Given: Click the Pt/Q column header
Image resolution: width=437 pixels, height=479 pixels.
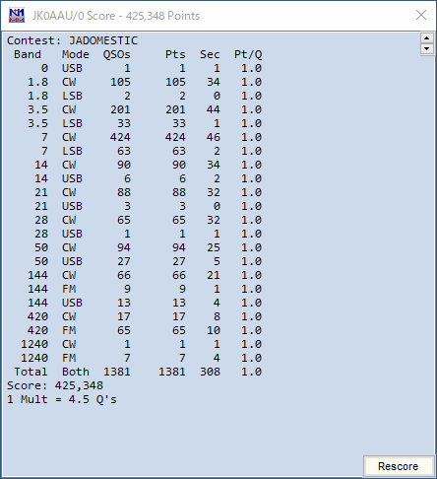Looking at the screenshot, I should 248,54.
